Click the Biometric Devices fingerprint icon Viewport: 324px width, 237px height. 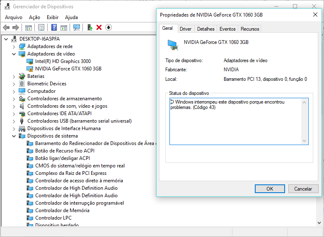(22, 84)
